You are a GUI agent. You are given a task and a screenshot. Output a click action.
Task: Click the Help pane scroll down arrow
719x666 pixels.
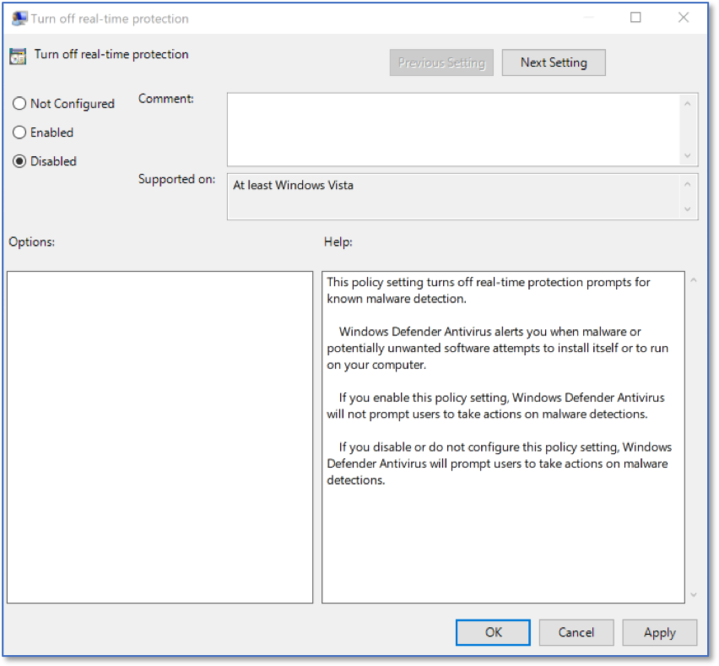pyautogui.click(x=694, y=595)
